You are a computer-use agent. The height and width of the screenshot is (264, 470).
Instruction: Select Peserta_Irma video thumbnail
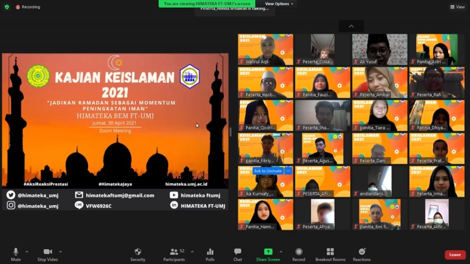pyautogui.click(x=437, y=181)
